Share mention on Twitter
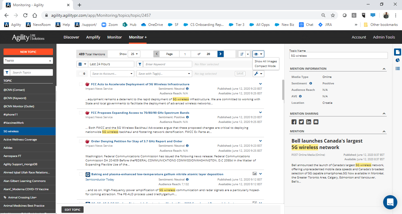402x214 pixels. click(x=301, y=122)
